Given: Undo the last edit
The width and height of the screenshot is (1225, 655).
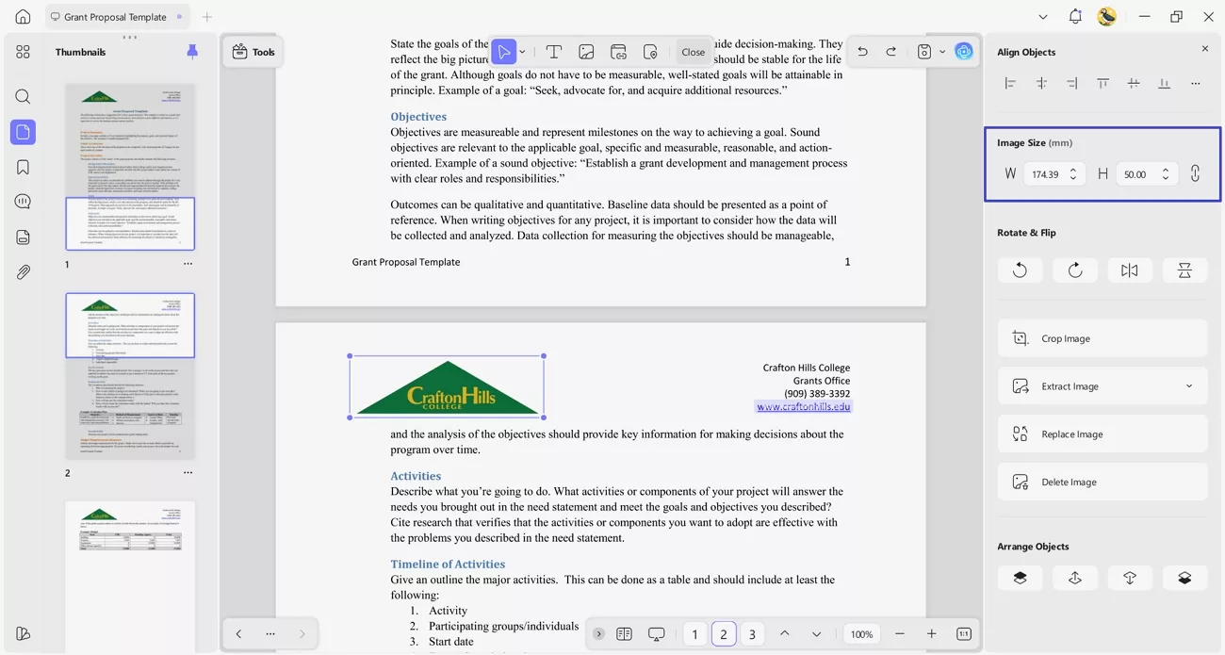Looking at the screenshot, I should point(861,51).
